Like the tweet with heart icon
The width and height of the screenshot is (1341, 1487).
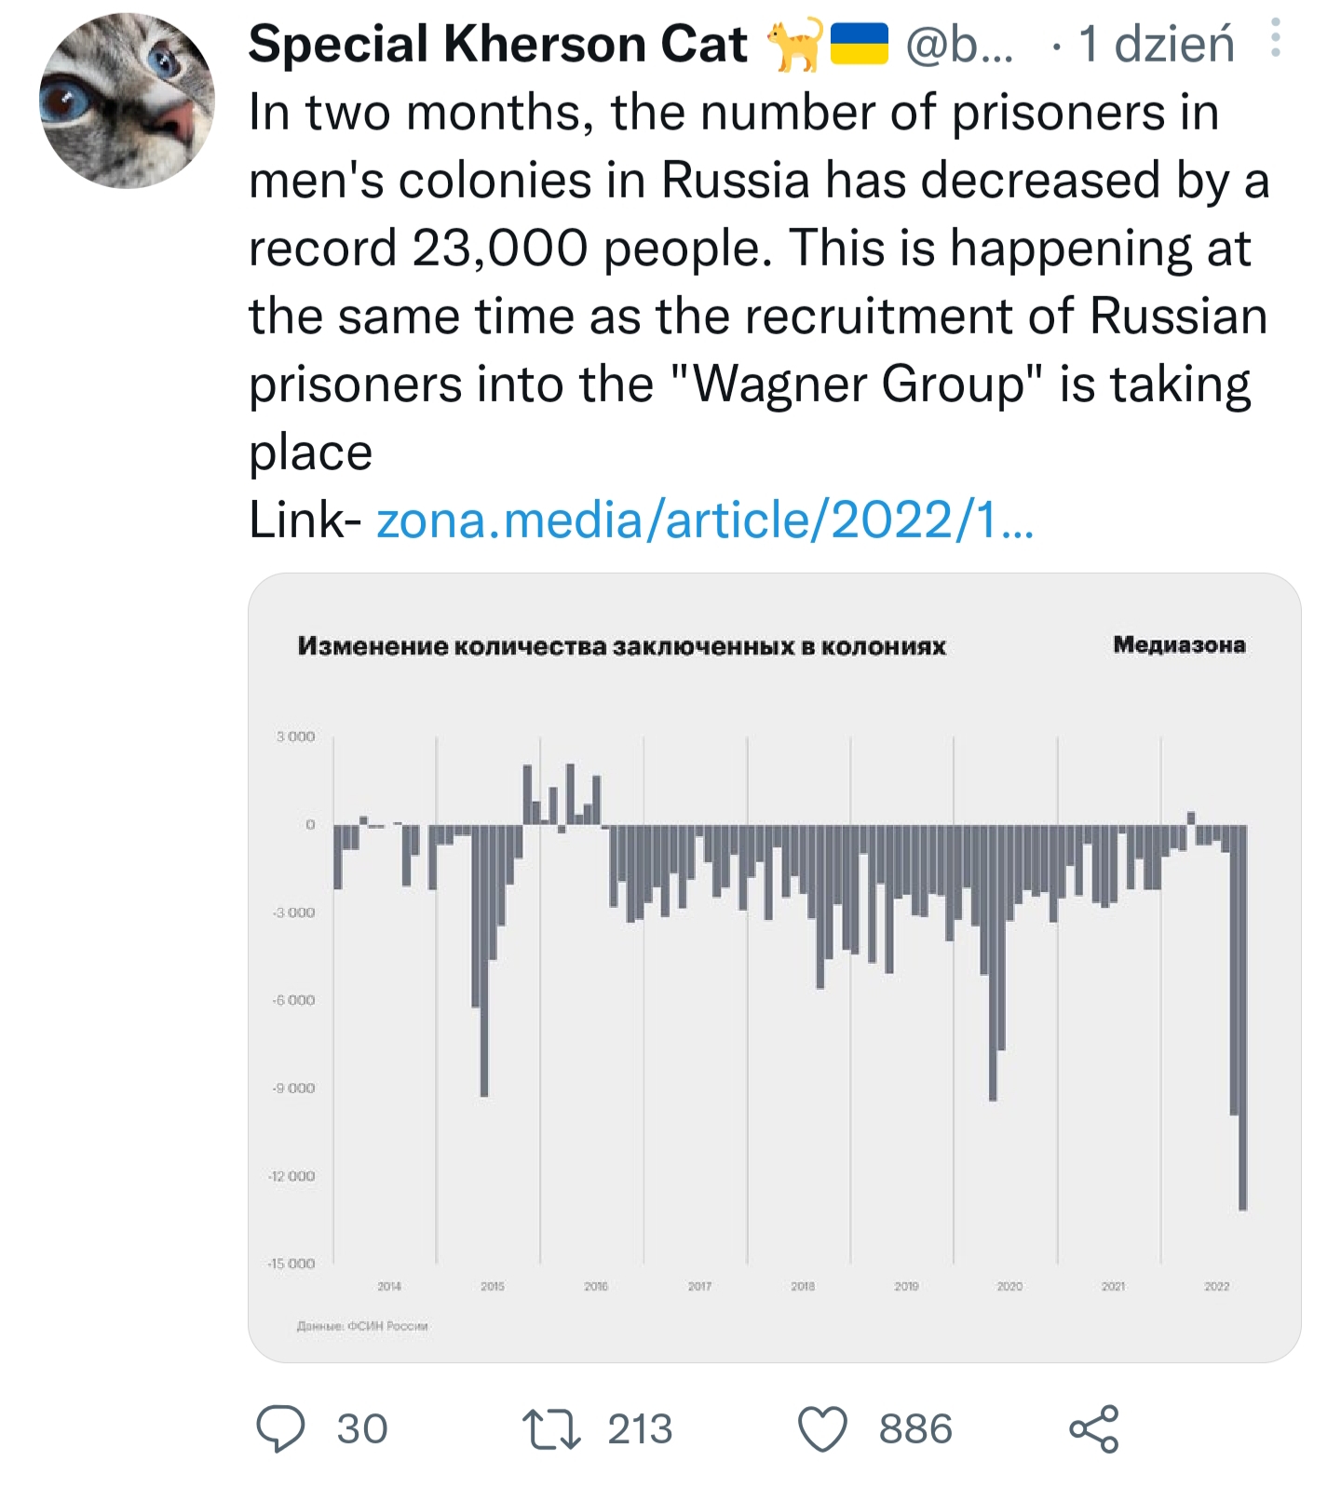tap(823, 1429)
